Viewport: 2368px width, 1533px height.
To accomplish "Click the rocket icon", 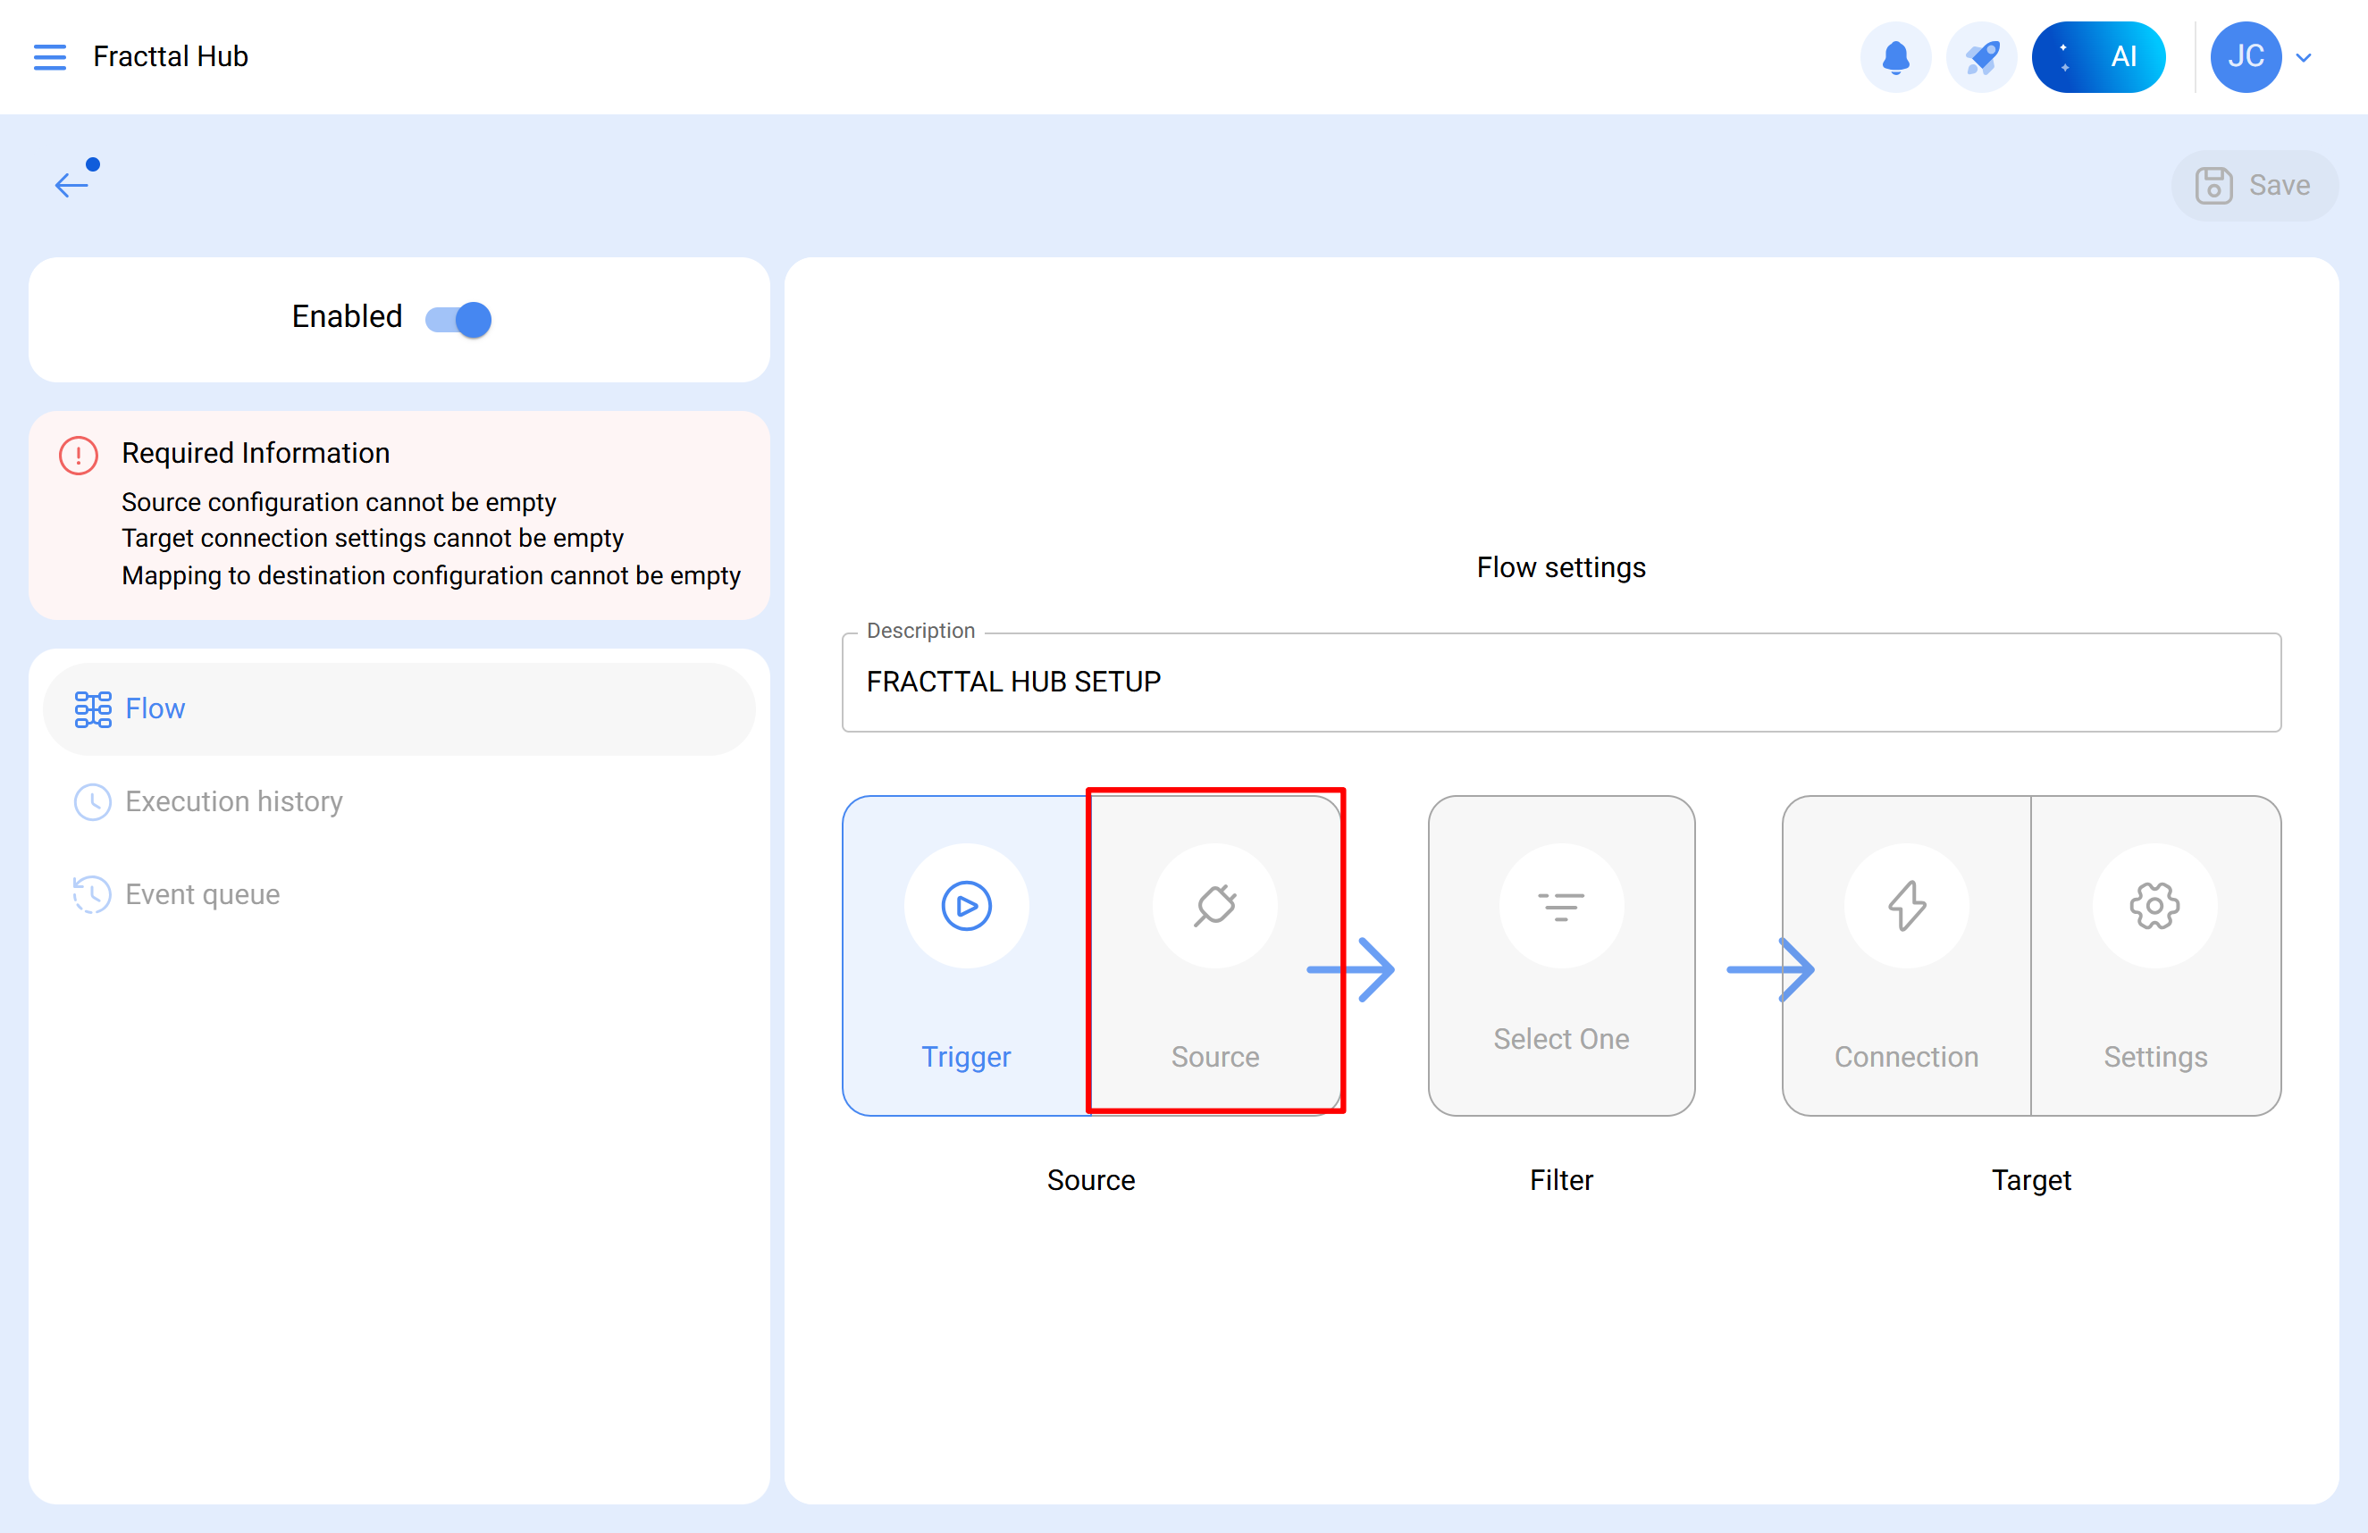I will pos(1981,56).
